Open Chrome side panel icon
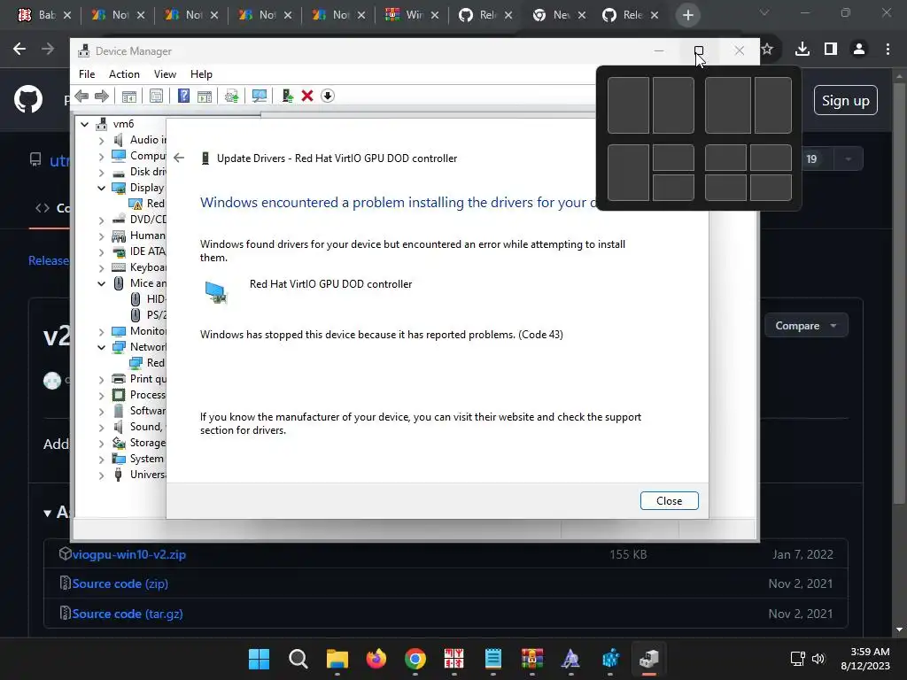Screen dimensions: 907x680 tap(831, 50)
